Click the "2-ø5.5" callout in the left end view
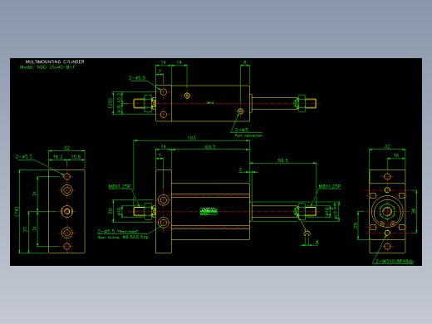The height and width of the screenshot is (324, 432). coord(24,157)
